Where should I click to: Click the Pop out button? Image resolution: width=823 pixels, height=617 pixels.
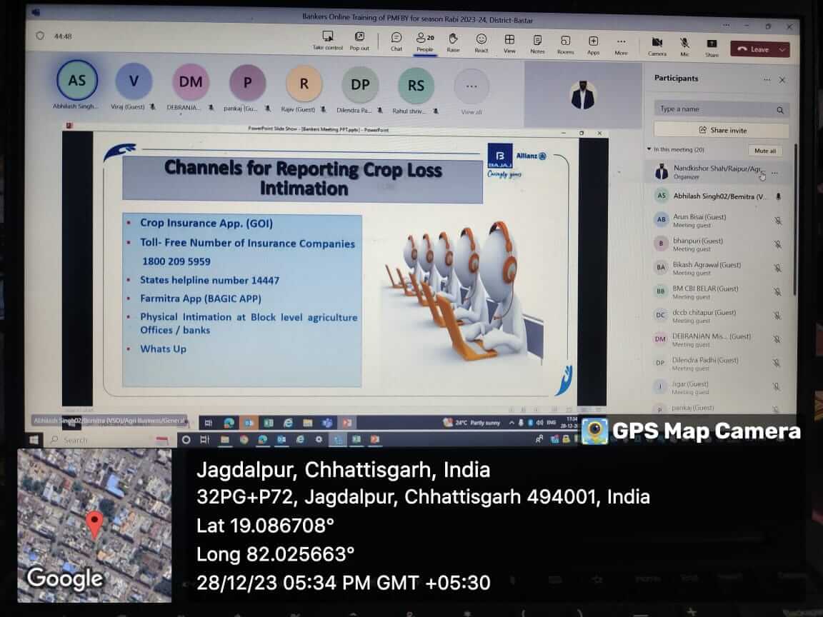click(359, 37)
